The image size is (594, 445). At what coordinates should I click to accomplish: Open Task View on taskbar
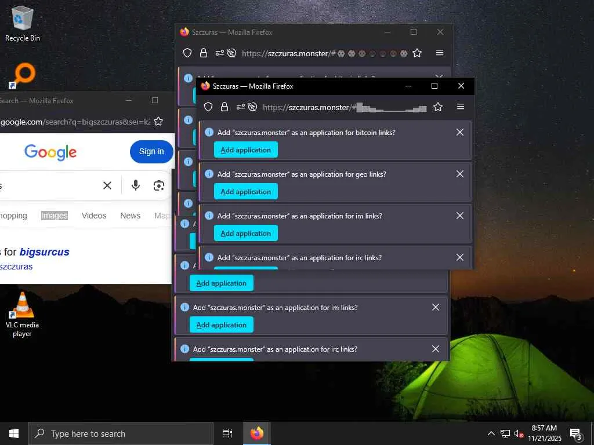point(227,433)
